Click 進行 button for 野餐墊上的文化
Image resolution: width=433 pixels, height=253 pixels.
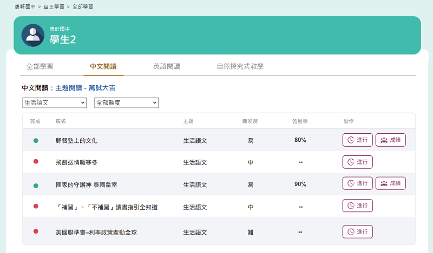357,140
